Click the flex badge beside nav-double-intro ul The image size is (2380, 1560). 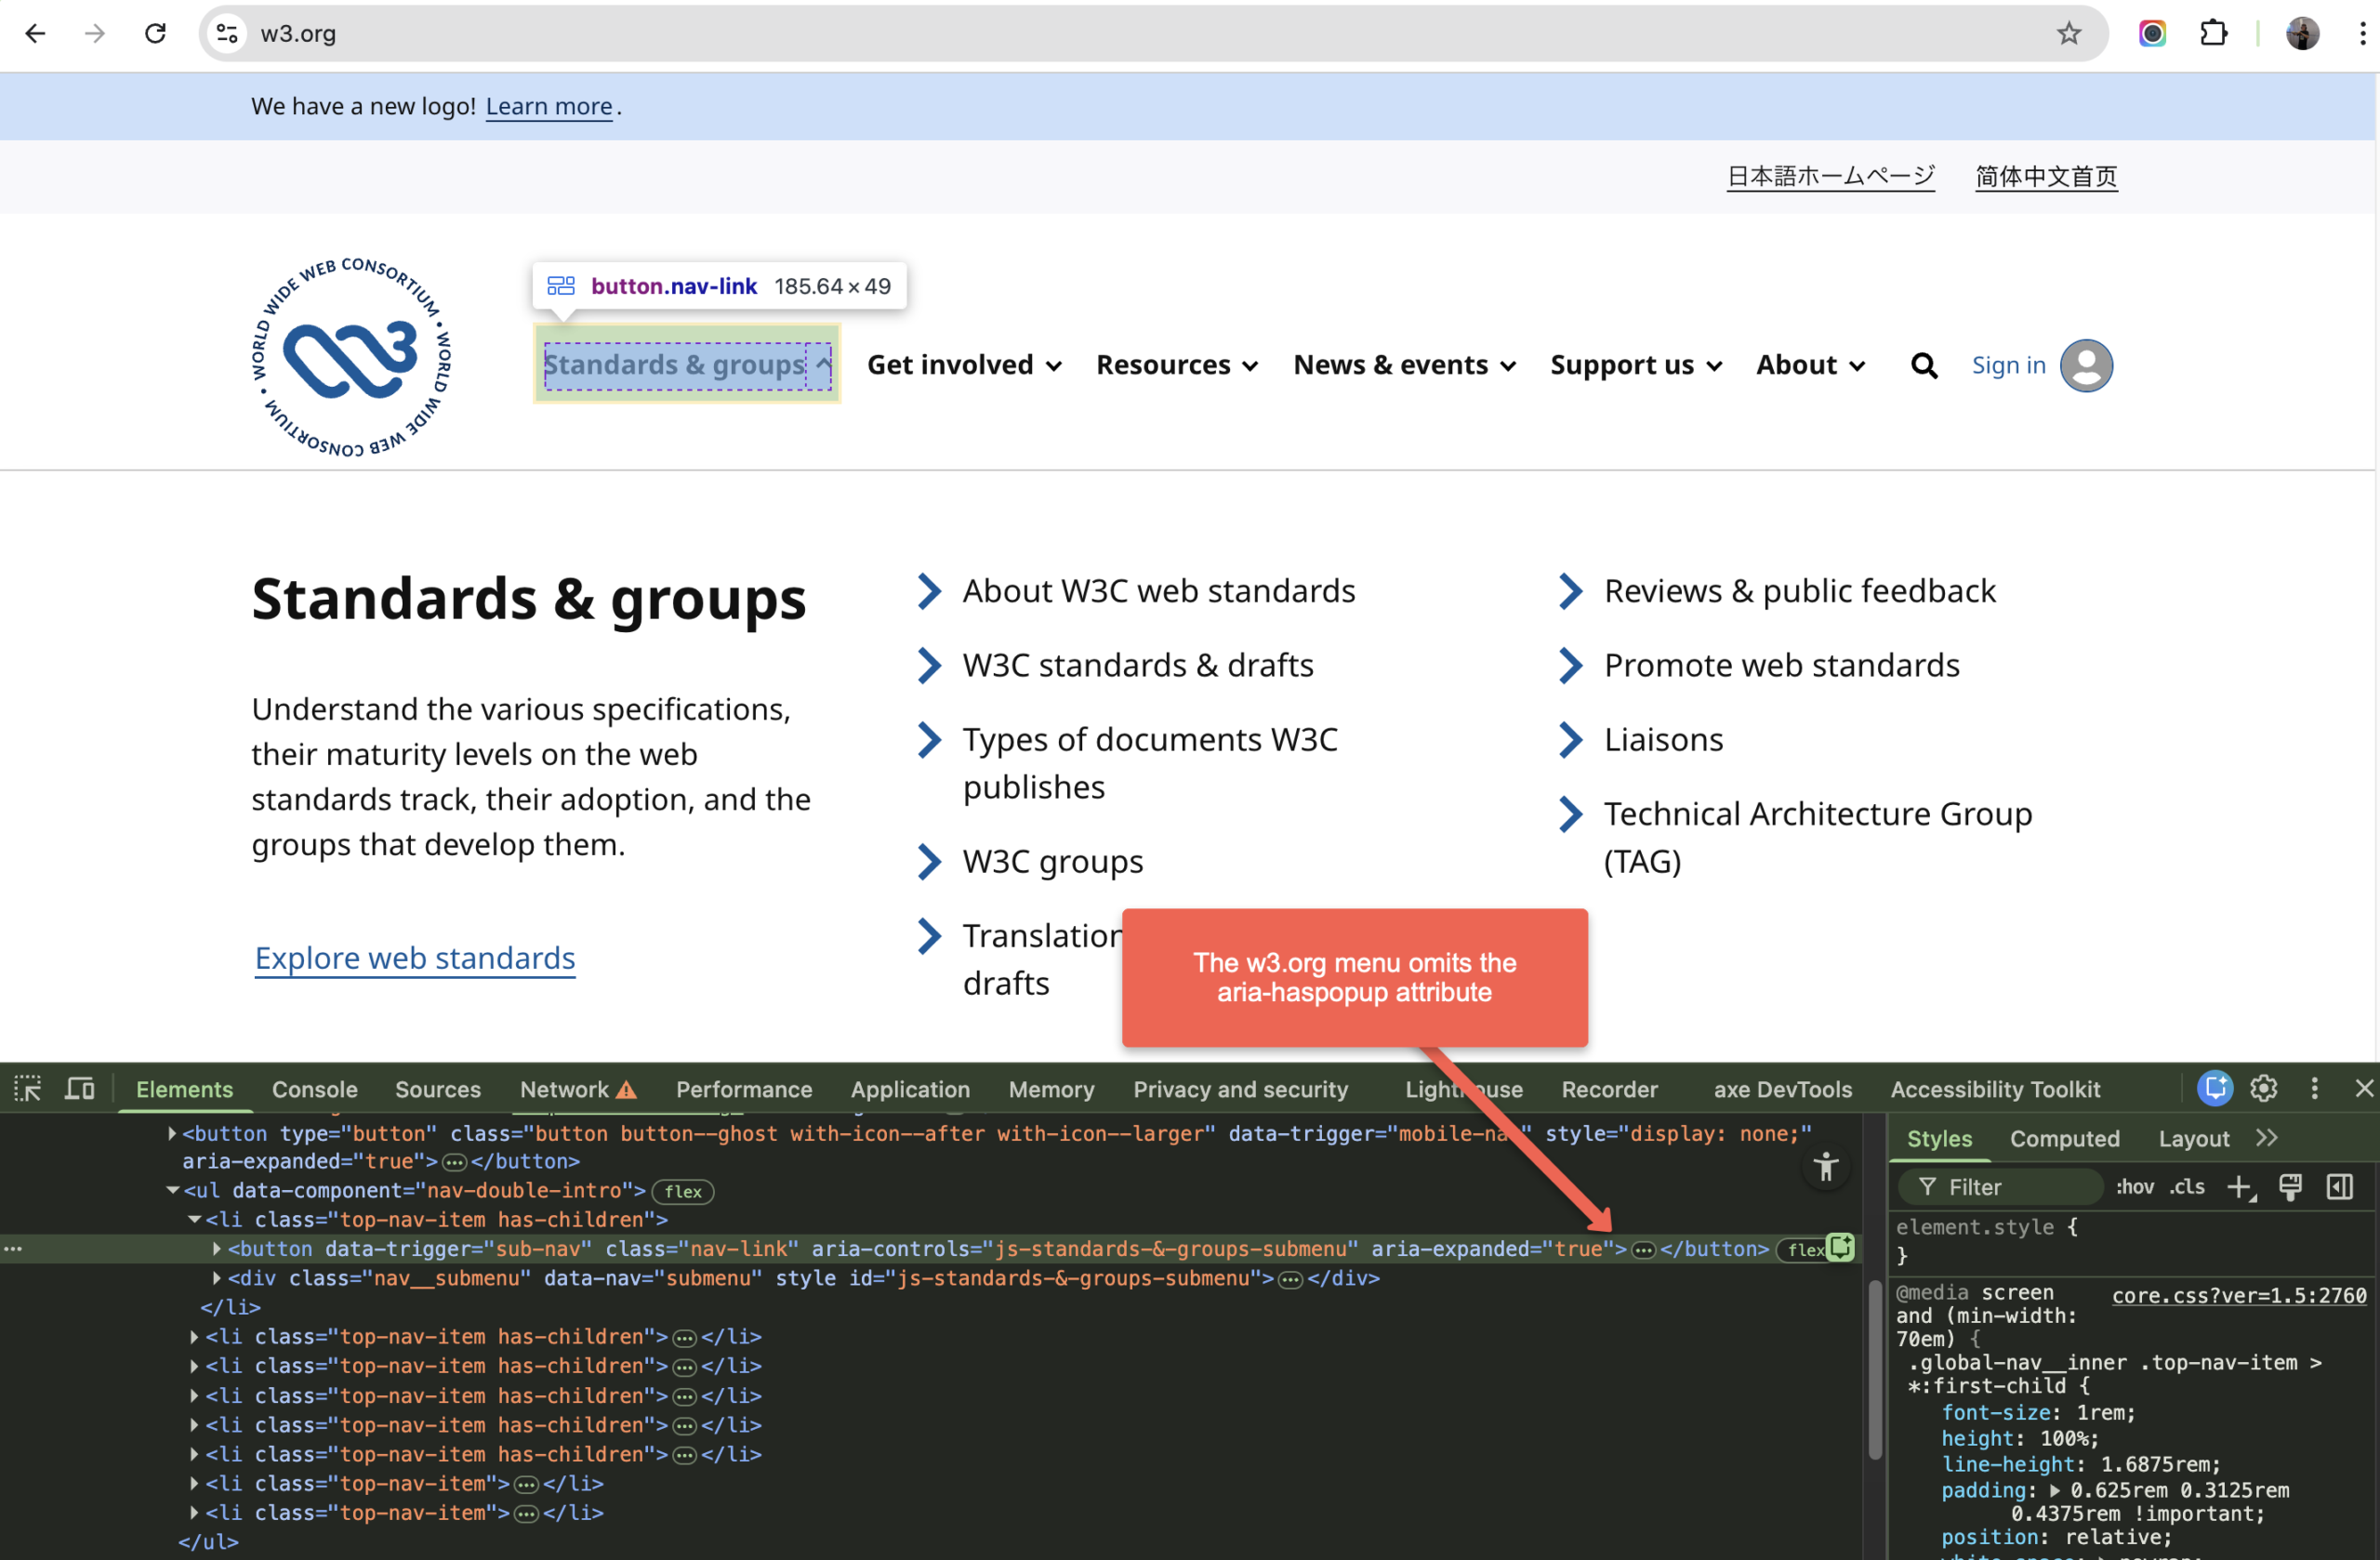(x=683, y=1191)
